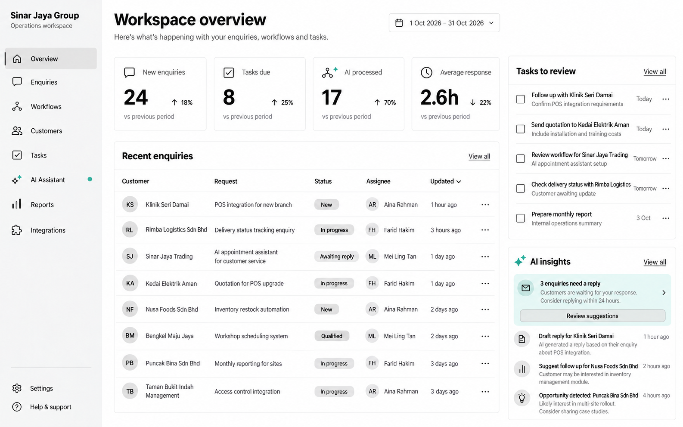Click the more options dots for Bengkel Maju Jaya
Image resolution: width=683 pixels, height=427 pixels.
click(x=485, y=336)
